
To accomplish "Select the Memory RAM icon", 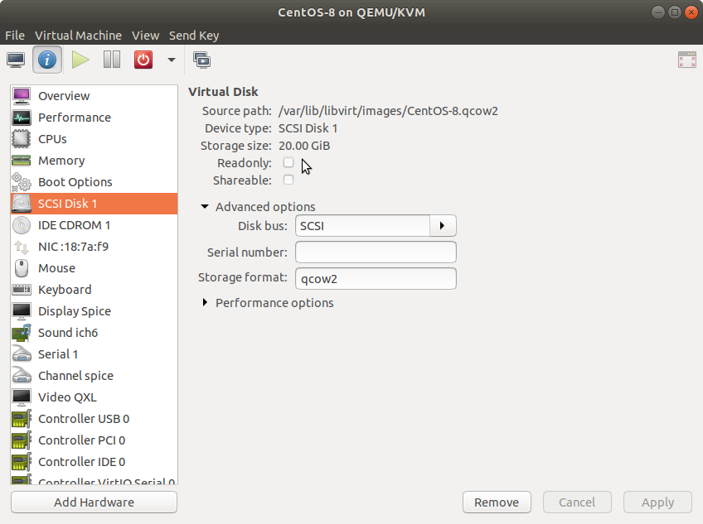I will tap(21, 161).
